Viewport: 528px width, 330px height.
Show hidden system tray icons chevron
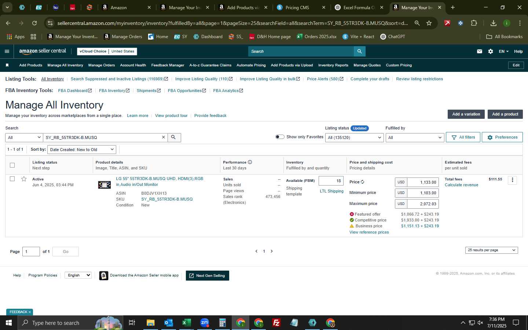[x=463, y=323]
